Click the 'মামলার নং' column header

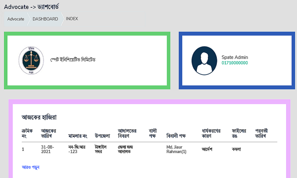77,136
